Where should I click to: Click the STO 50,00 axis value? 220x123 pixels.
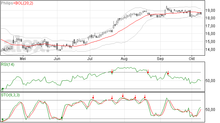click(x=210, y=110)
